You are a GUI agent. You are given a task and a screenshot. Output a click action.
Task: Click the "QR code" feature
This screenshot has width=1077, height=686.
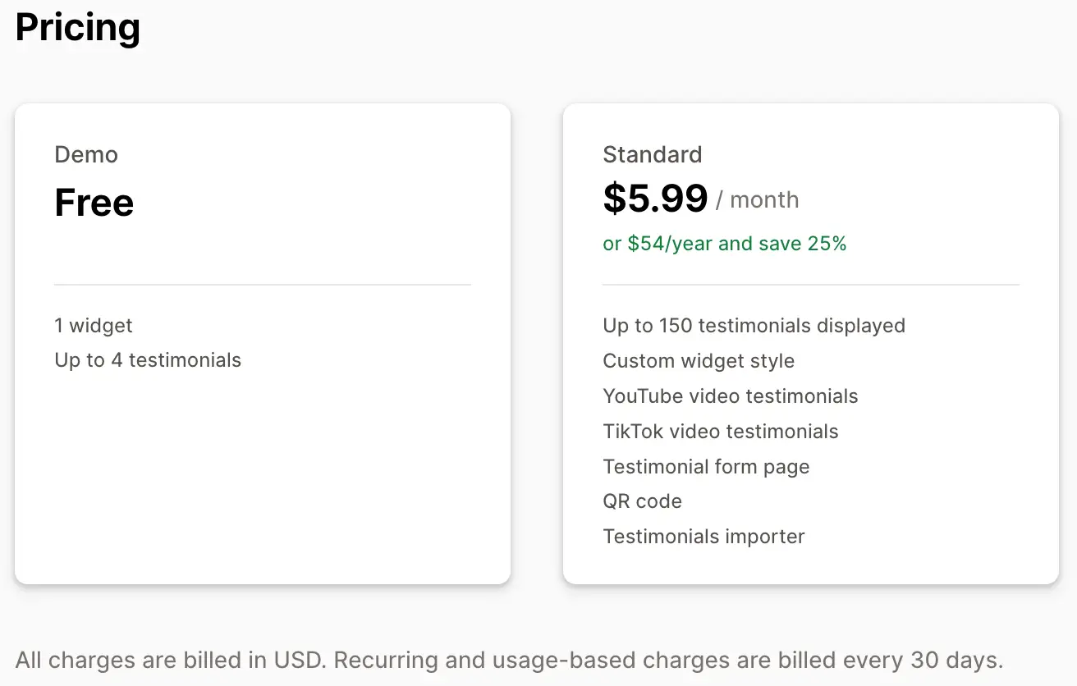[642, 501]
